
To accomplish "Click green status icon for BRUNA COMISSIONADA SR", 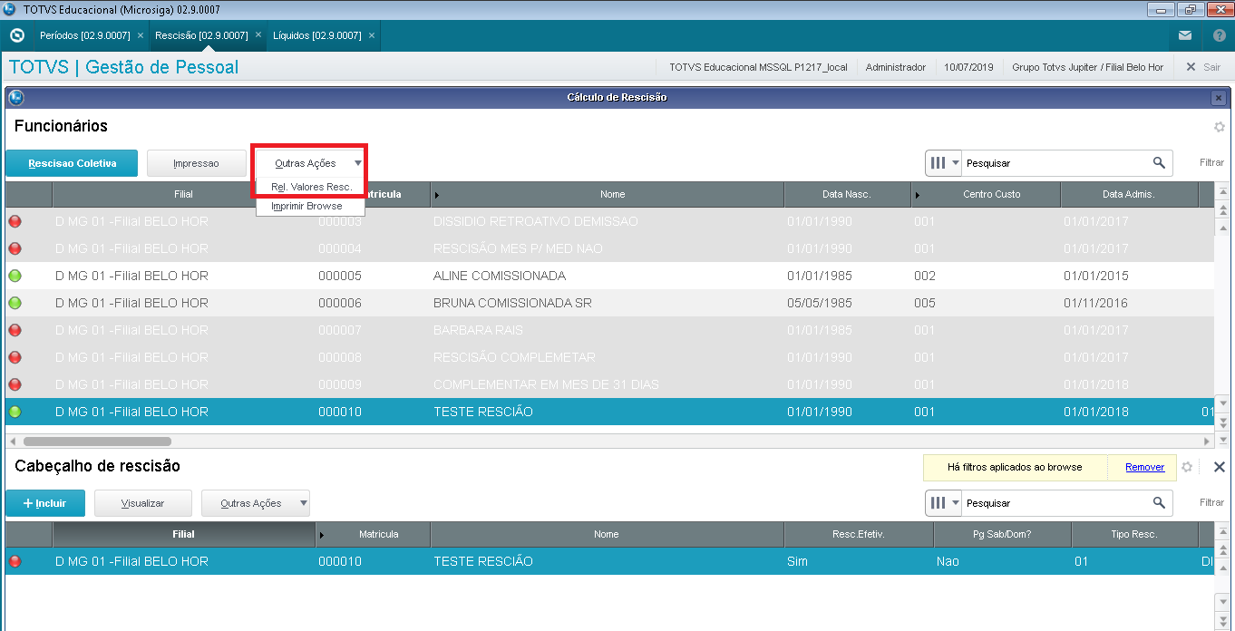I will pos(15,303).
